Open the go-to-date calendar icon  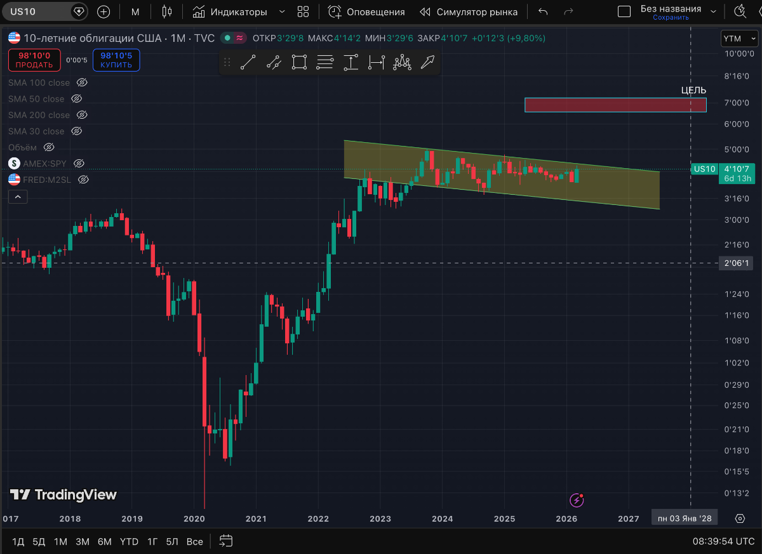(x=226, y=541)
